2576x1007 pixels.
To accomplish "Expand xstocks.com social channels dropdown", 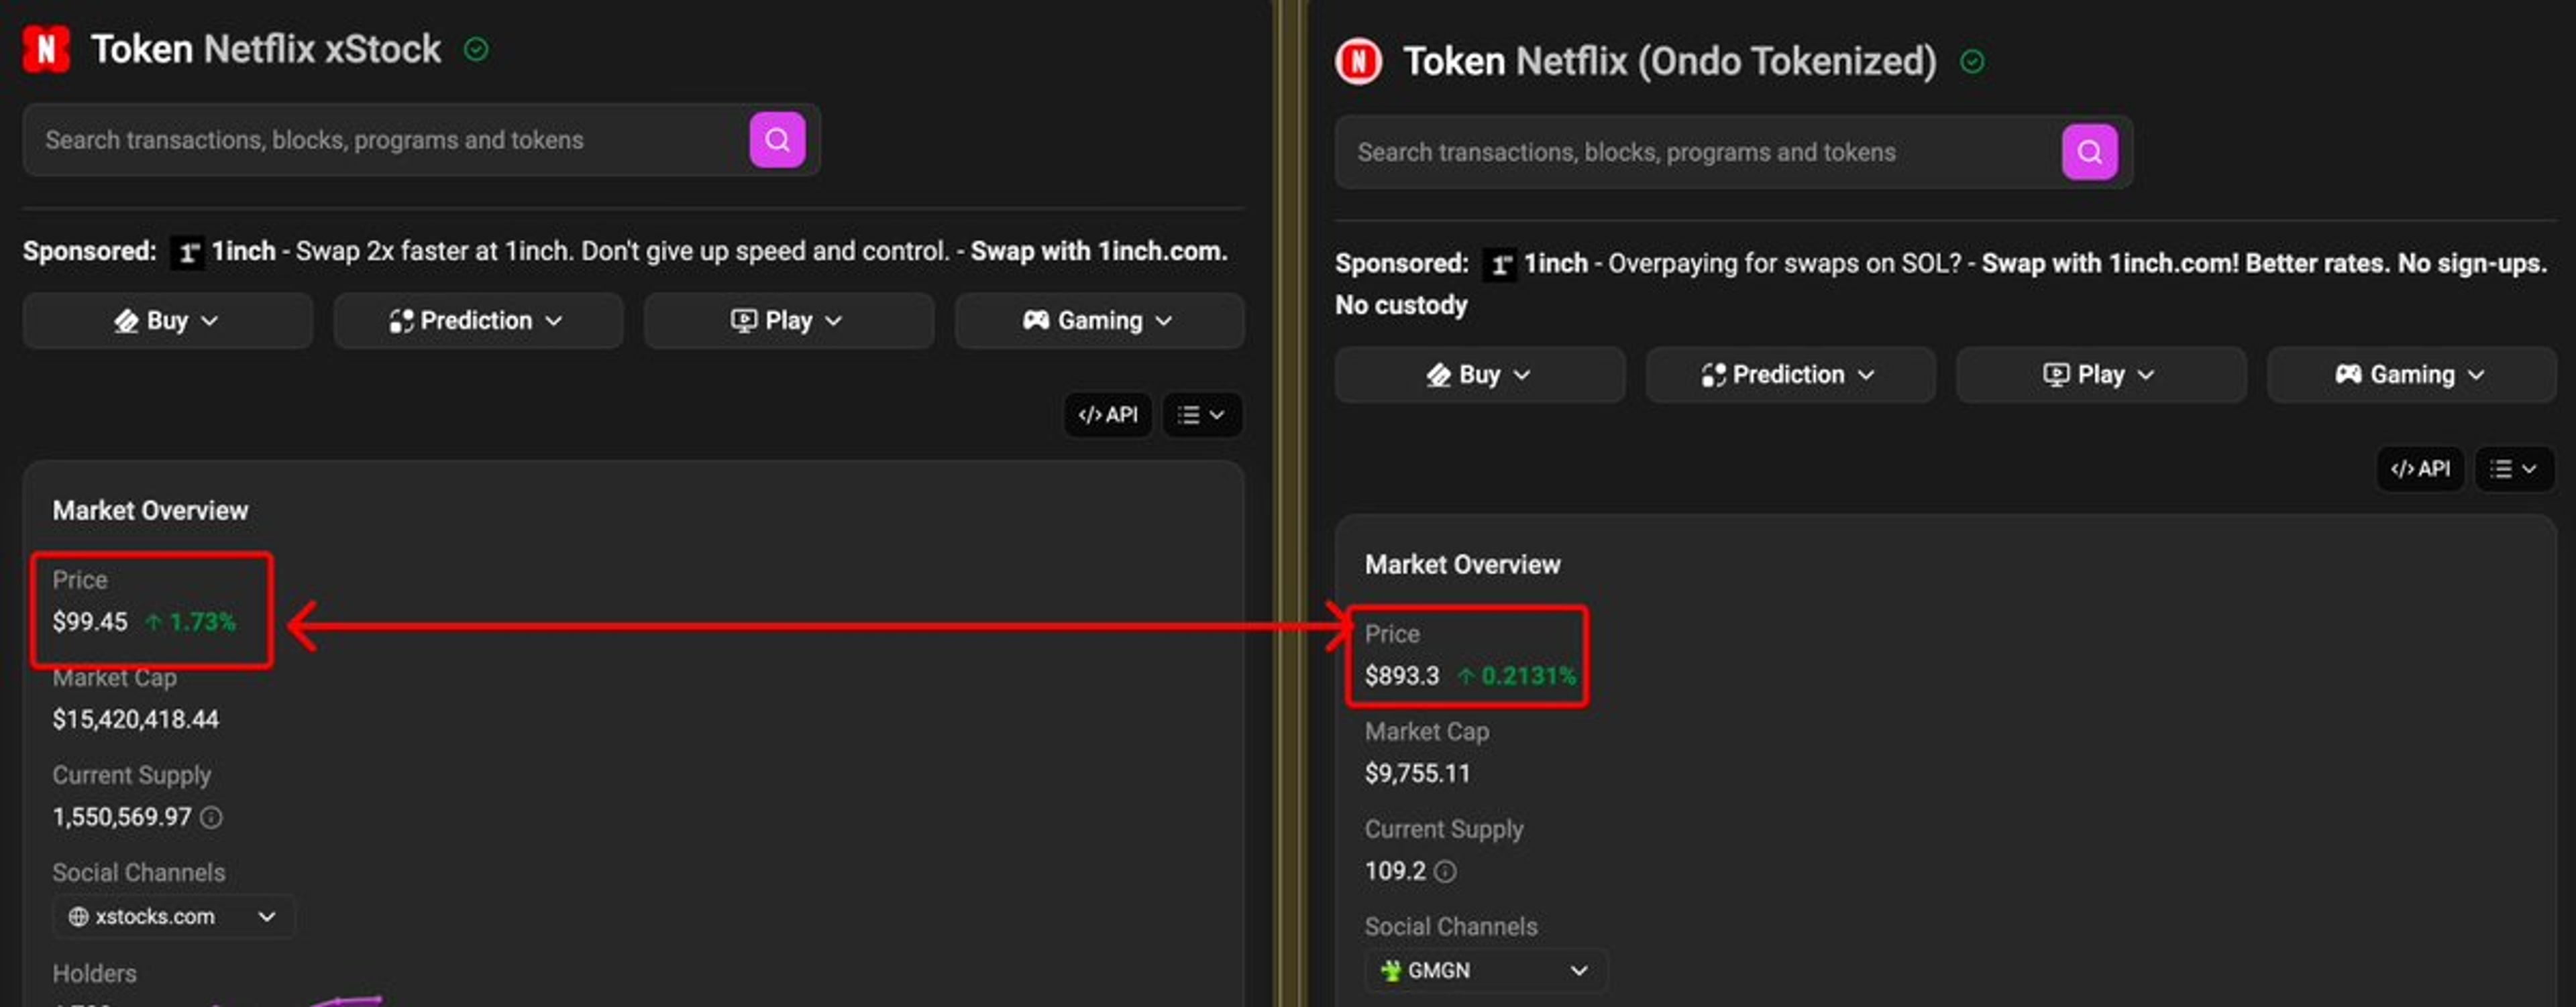I will coord(173,917).
